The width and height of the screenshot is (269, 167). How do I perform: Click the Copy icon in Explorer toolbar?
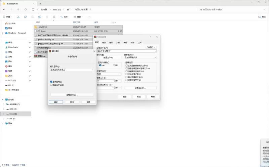26,17
